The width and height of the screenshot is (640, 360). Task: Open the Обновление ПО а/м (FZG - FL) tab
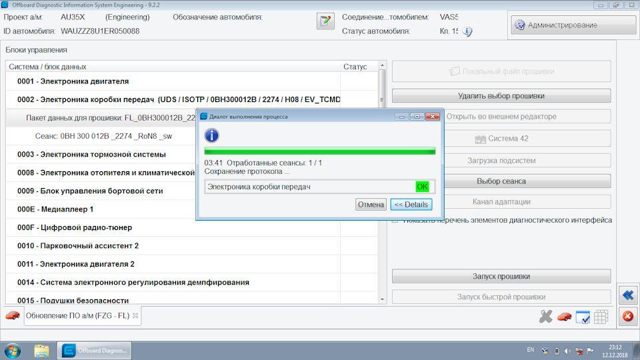77,315
